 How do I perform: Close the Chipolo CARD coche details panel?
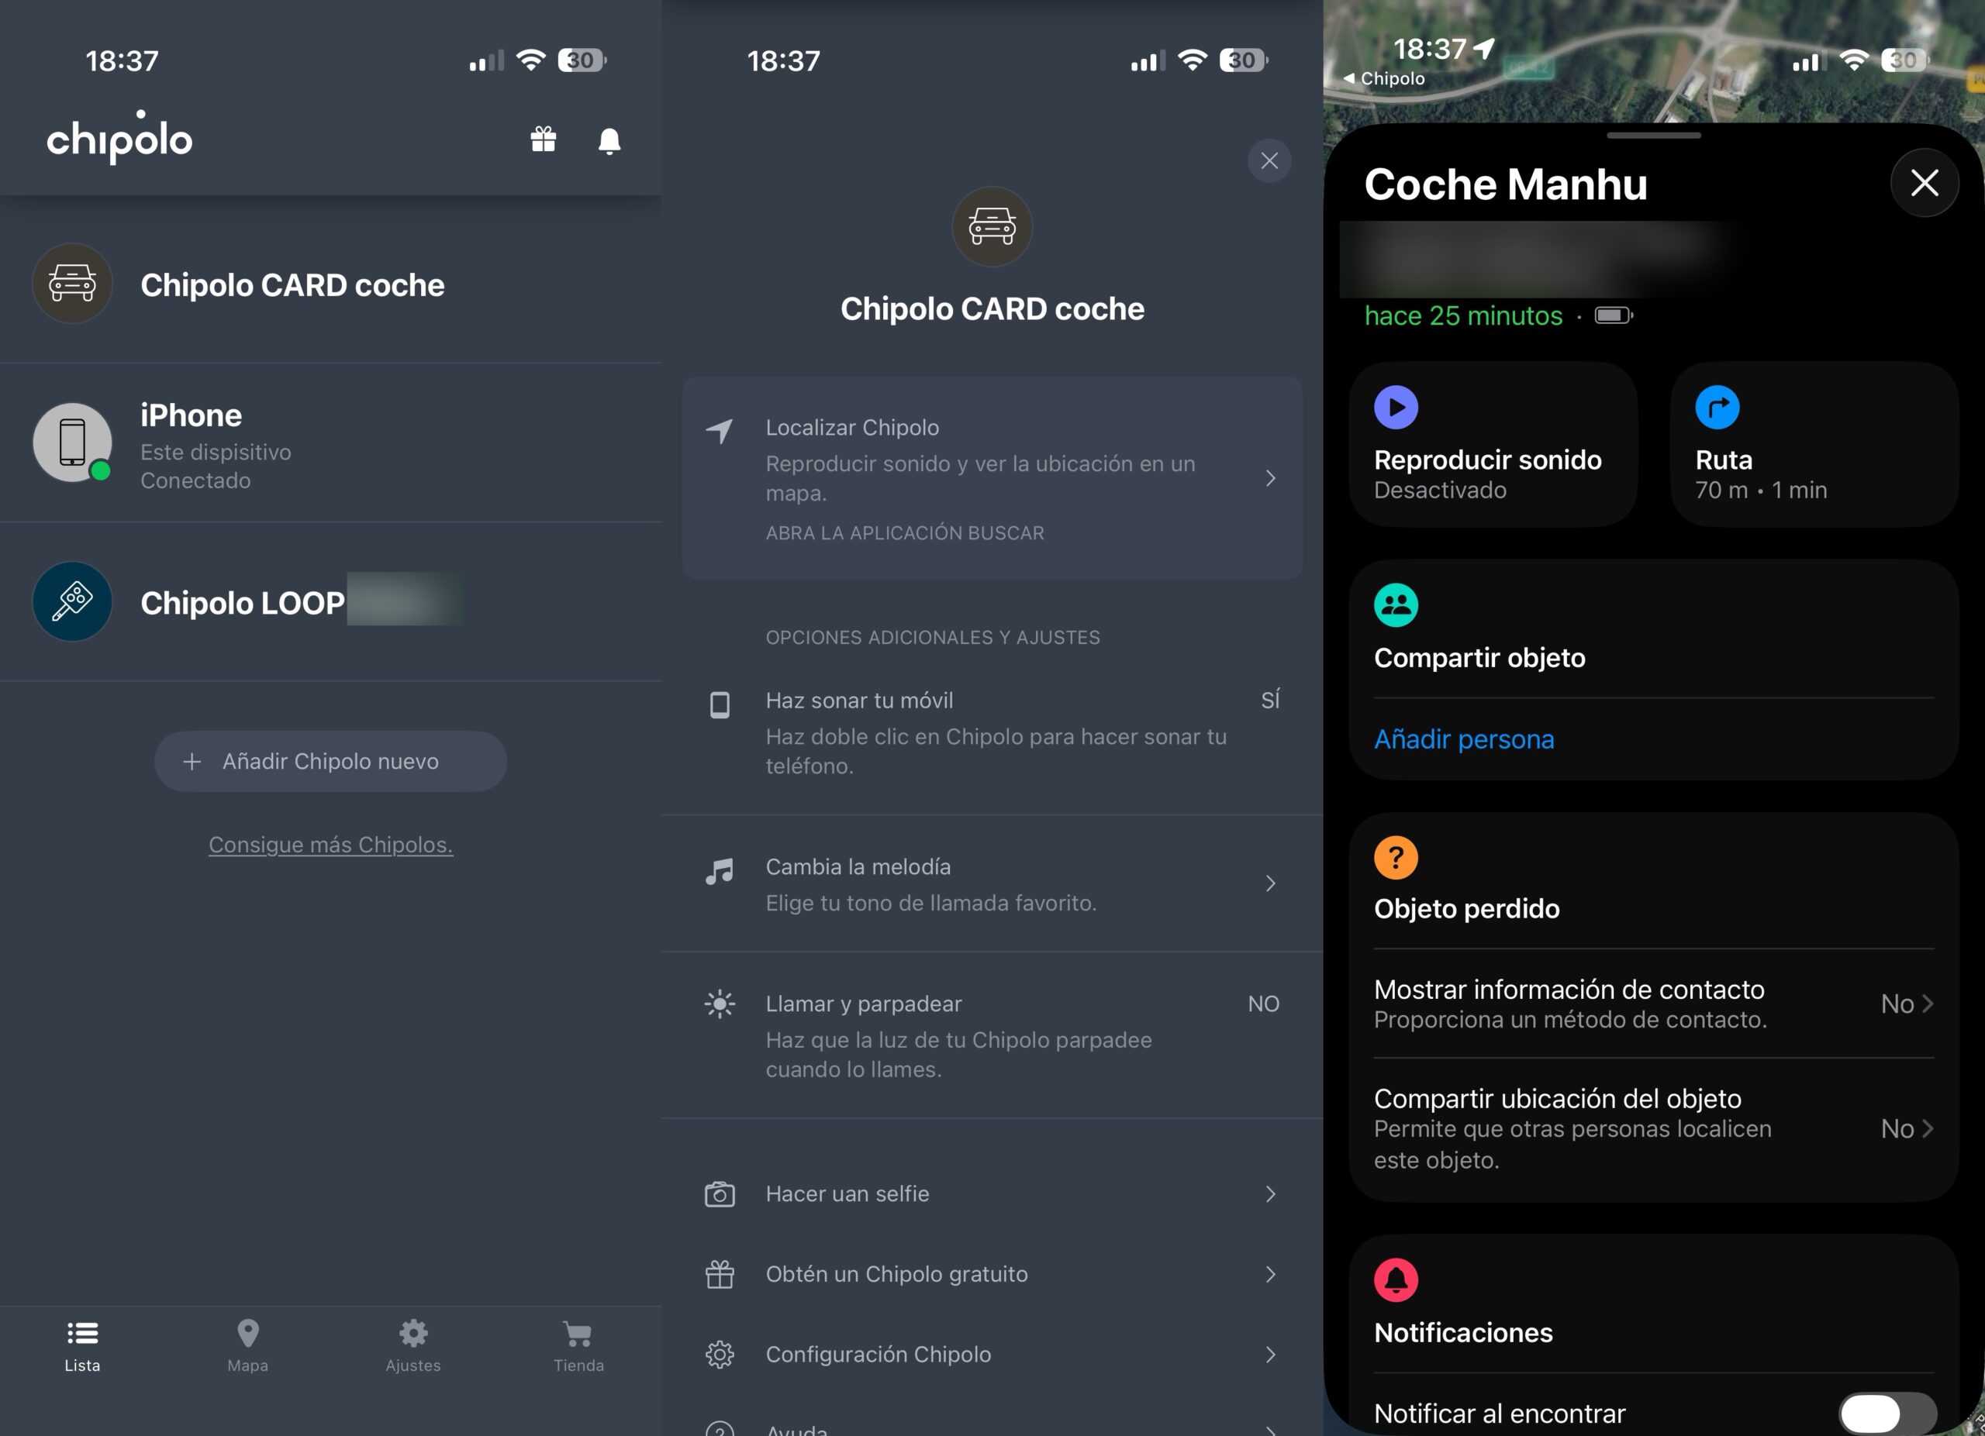1269,161
